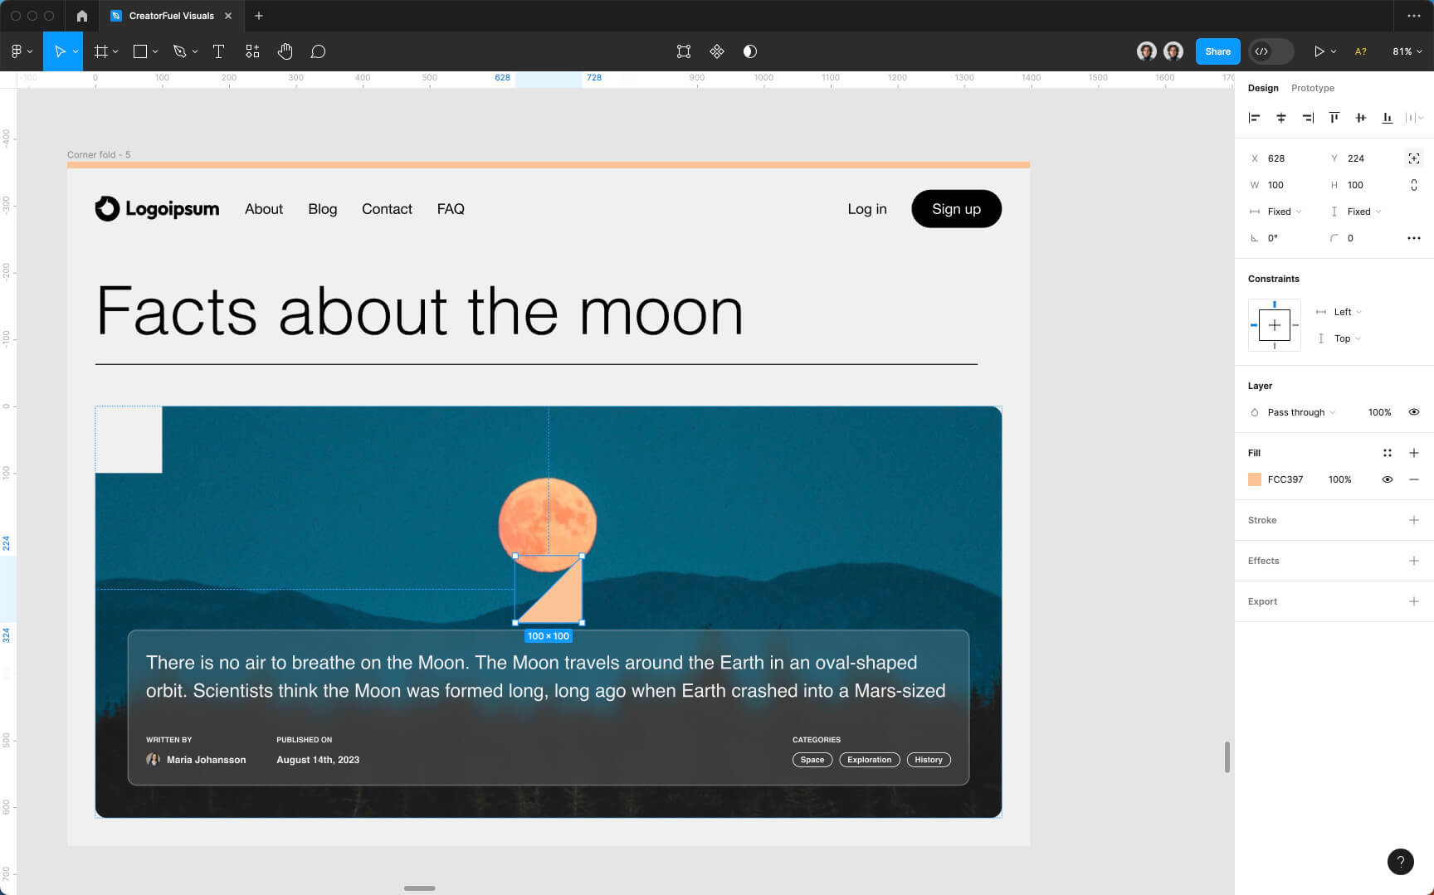Image resolution: width=1434 pixels, height=895 pixels.
Task: Click the Share button
Action: (1217, 51)
